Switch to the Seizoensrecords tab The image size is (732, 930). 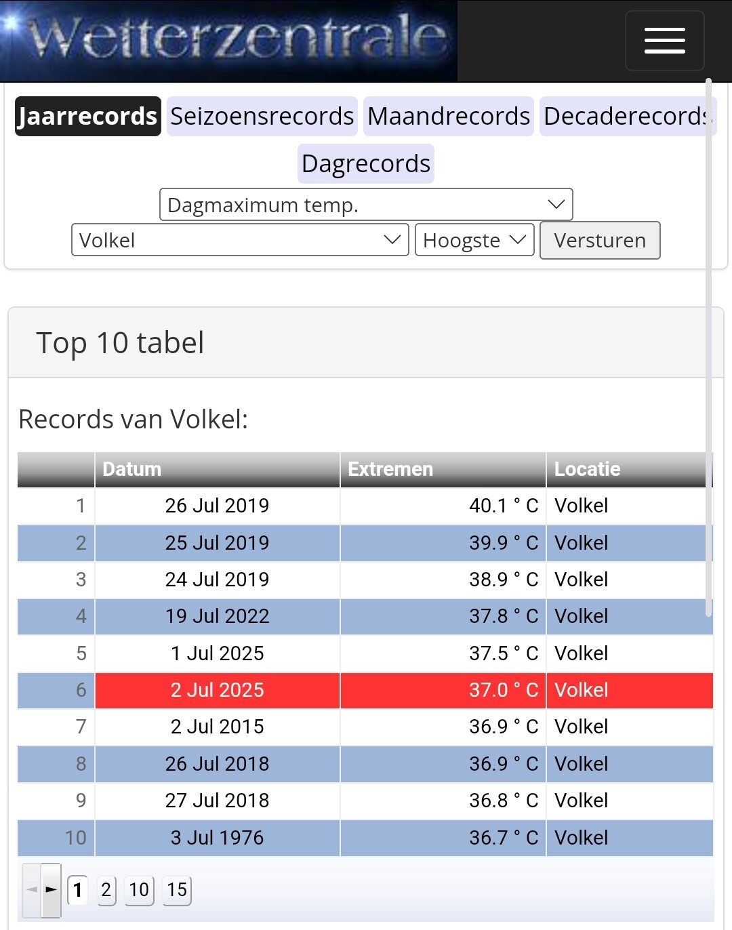tap(262, 117)
